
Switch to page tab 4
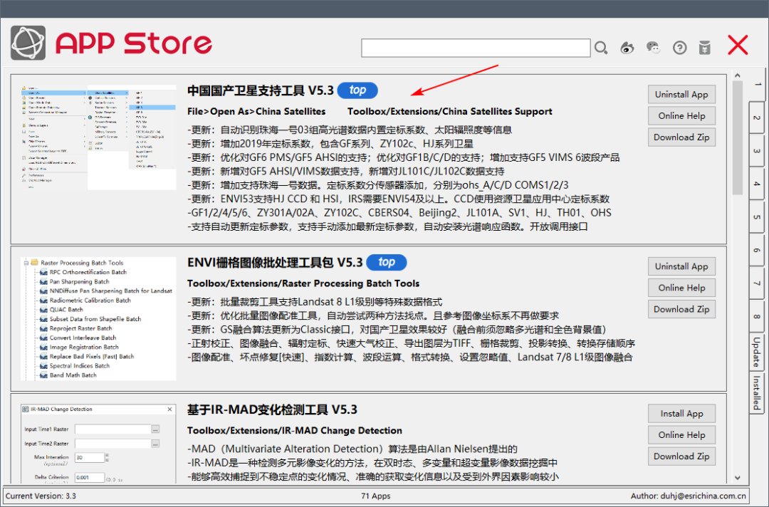pyautogui.click(x=757, y=184)
